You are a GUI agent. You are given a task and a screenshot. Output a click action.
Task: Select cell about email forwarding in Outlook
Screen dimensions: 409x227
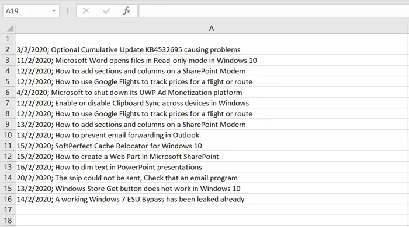click(x=212, y=135)
